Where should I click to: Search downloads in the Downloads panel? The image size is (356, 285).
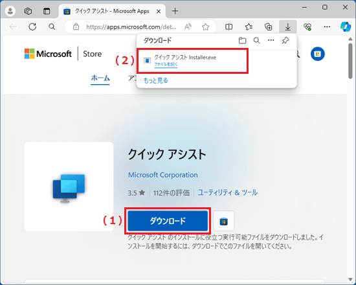pyautogui.click(x=256, y=41)
